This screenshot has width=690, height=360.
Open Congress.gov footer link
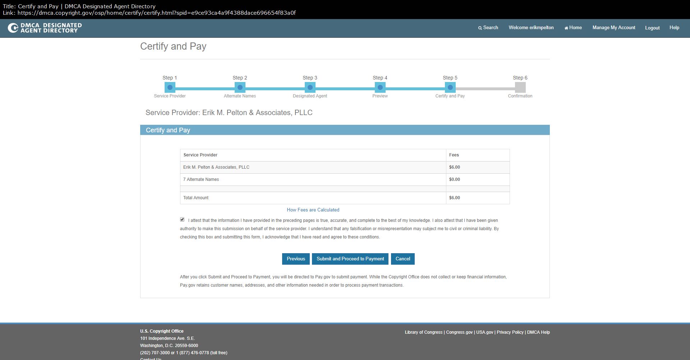[x=459, y=332]
